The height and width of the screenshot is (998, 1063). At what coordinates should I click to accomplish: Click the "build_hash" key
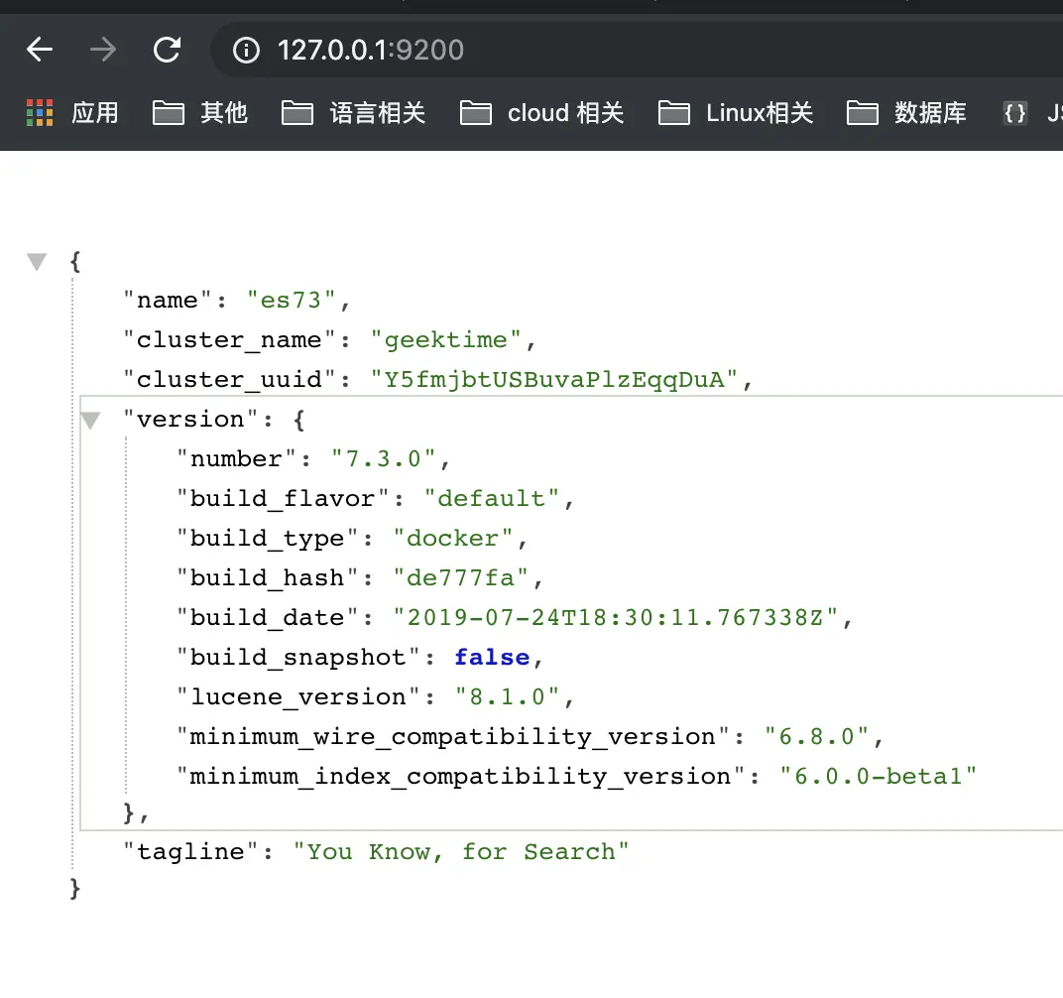pyautogui.click(x=267, y=578)
